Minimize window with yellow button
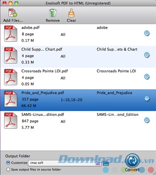 [x=10, y=3]
